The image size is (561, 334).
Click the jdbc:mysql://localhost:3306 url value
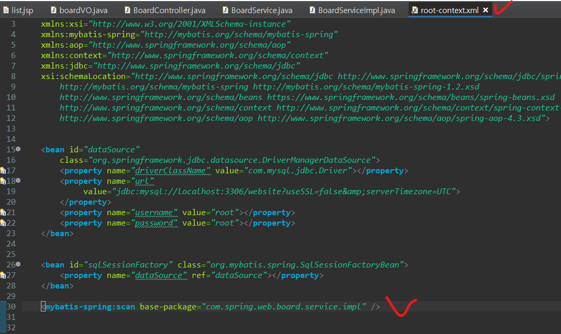tap(284, 191)
